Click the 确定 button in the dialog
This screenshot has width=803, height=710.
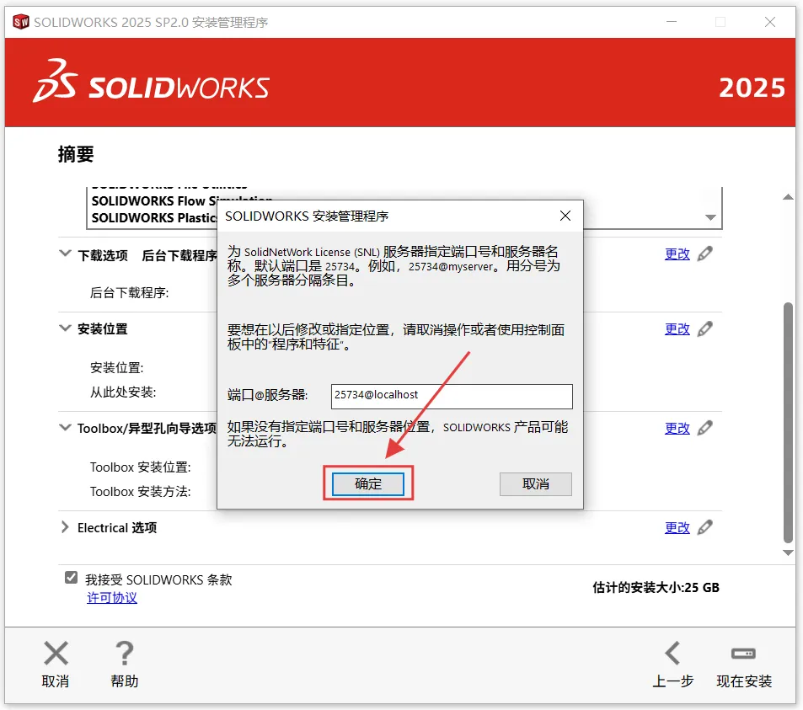click(x=367, y=483)
